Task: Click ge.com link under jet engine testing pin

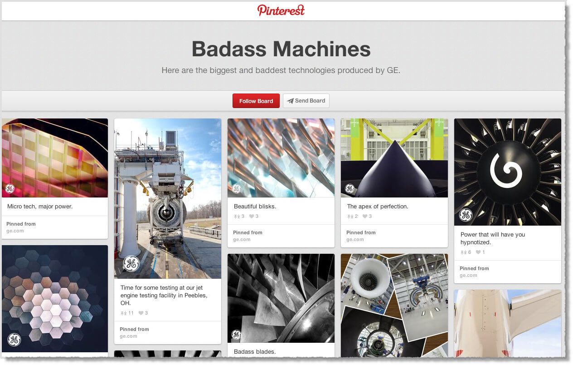Action: 128,336
